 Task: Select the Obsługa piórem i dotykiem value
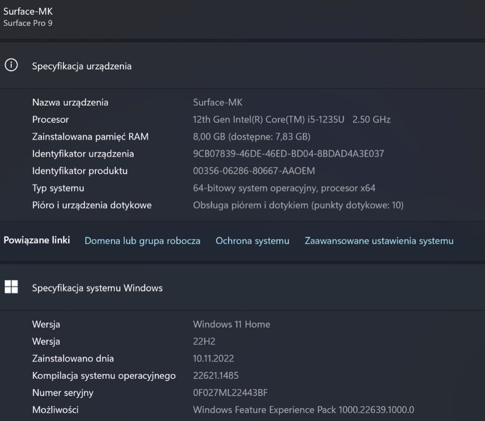pos(298,205)
